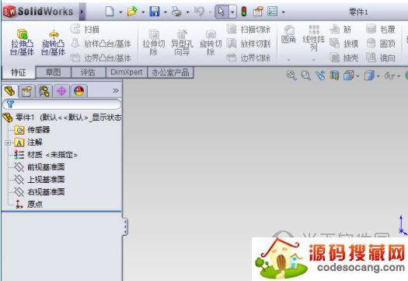Image resolution: width=408 pixels, height=281 pixels.
Task: Click the Rebuild traffic light icon
Action: [x=244, y=12]
